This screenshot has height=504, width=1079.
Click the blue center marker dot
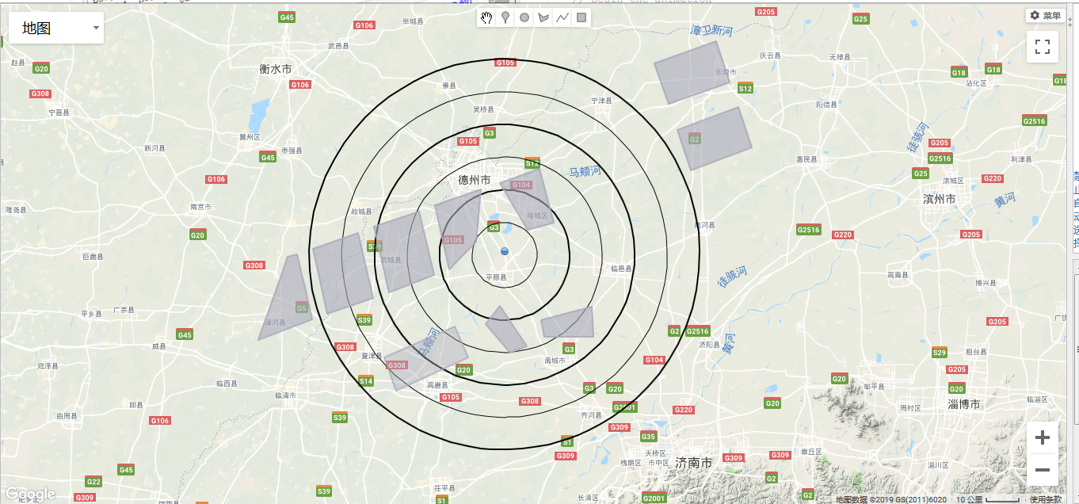coord(505,251)
